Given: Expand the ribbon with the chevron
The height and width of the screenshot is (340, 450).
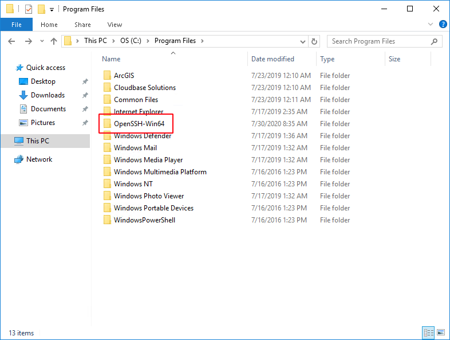Looking at the screenshot, I should (x=431, y=25).
